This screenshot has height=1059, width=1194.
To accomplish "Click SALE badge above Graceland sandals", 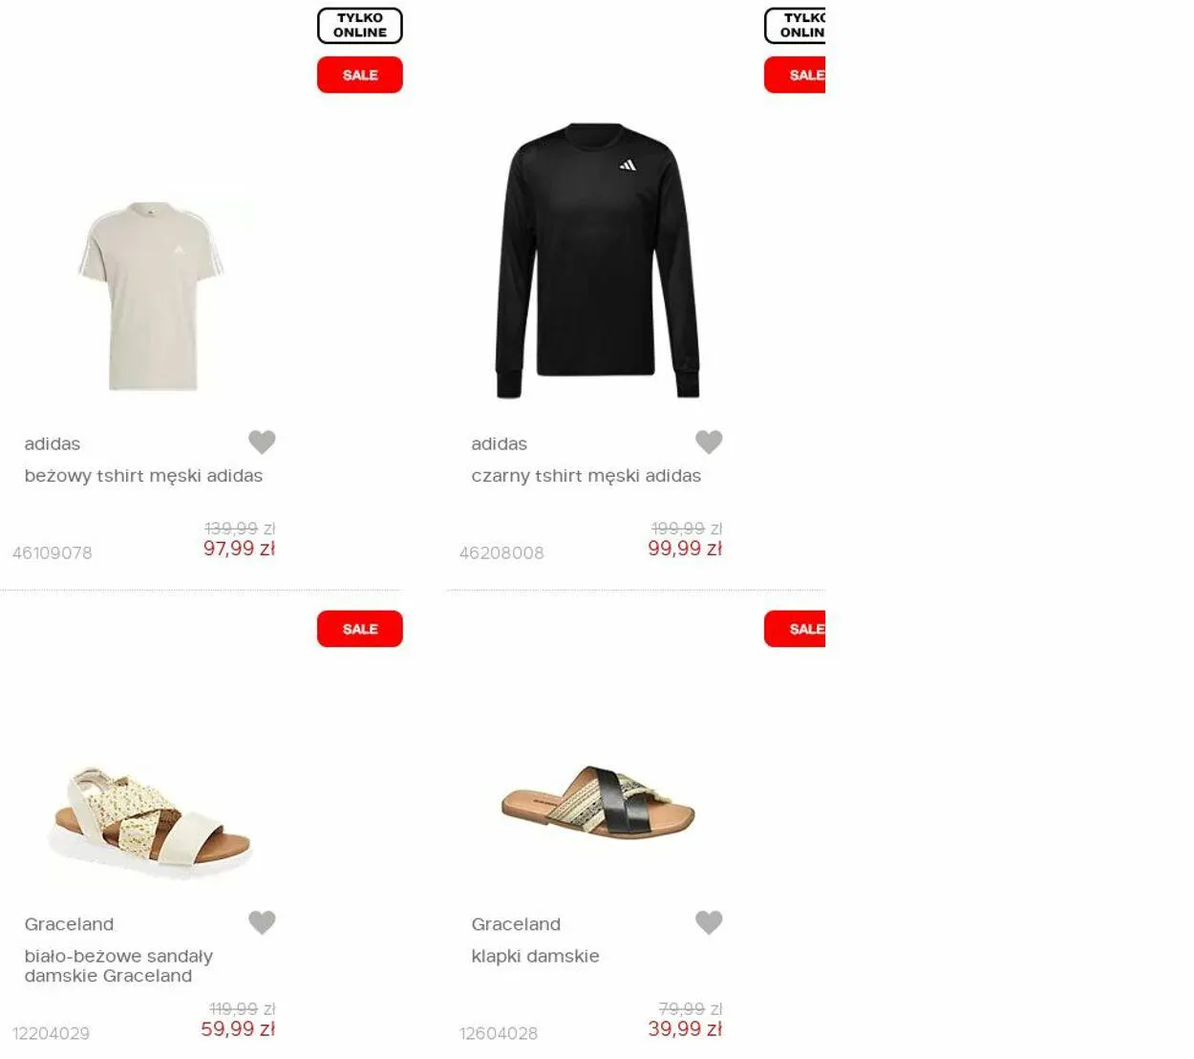I will click(x=360, y=629).
